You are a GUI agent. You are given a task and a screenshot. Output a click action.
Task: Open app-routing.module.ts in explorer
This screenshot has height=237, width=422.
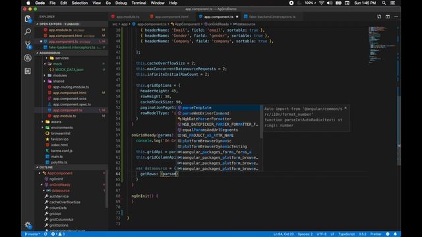(x=71, y=87)
